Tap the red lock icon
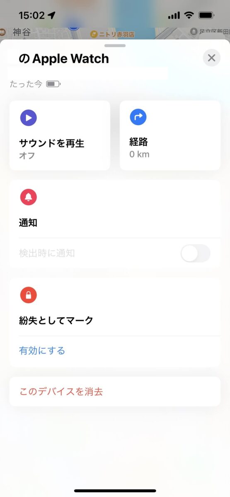This screenshot has height=497, width=230. [x=29, y=295]
